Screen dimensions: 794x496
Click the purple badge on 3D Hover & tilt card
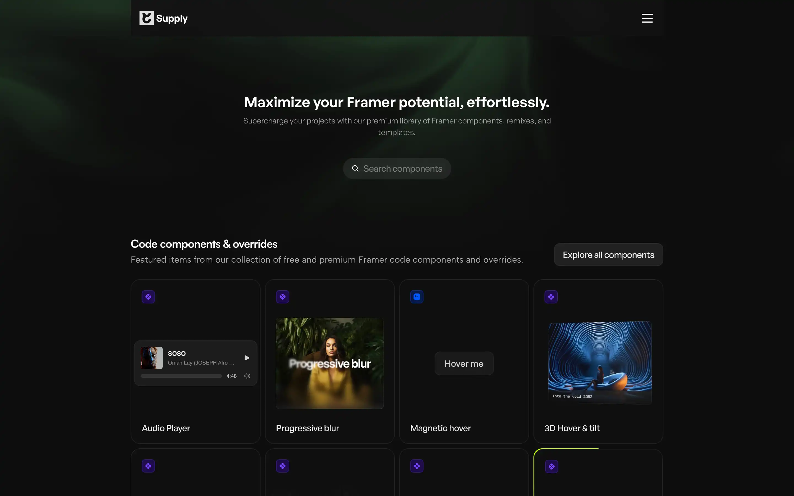(x=551, y=297)
